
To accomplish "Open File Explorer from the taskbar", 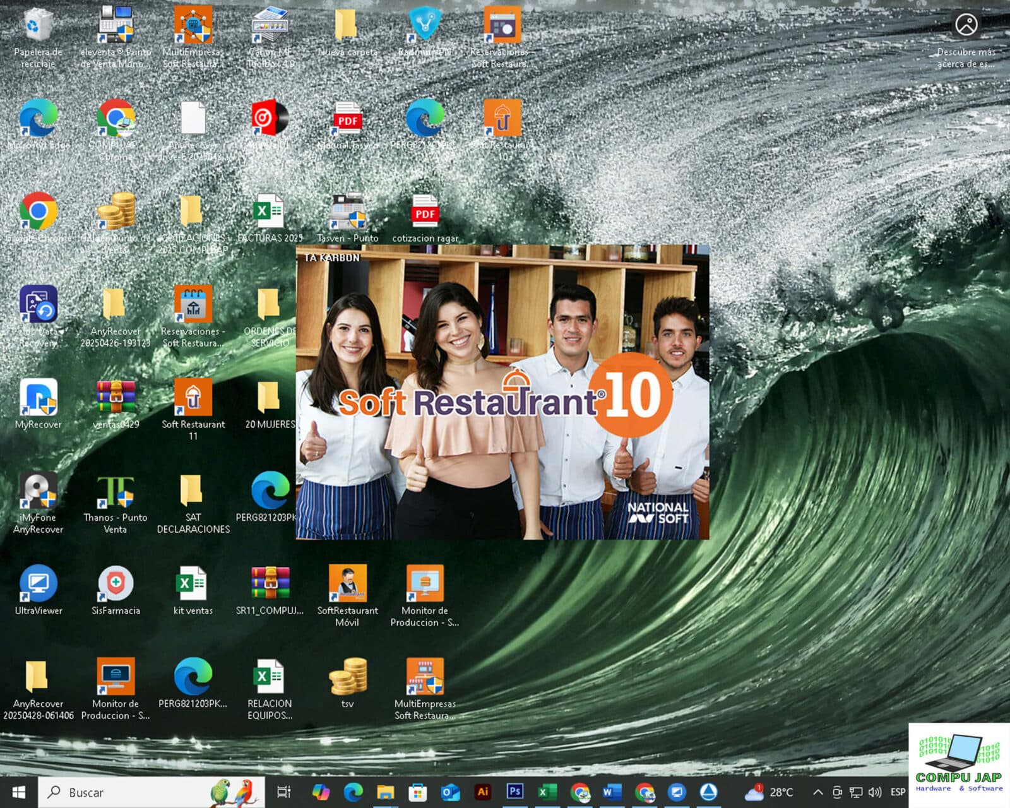I will (386, 792).
